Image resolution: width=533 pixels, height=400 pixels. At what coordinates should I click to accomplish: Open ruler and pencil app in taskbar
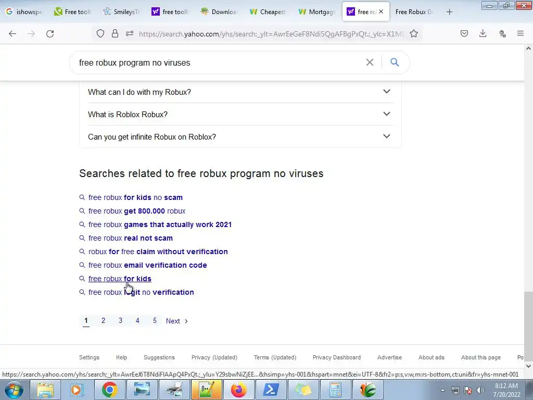(x=206, y=390)
